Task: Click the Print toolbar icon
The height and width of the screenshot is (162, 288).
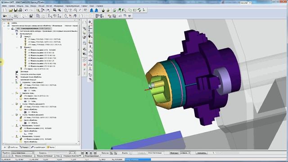Action: pyautogui.click(x=20, y=10)
